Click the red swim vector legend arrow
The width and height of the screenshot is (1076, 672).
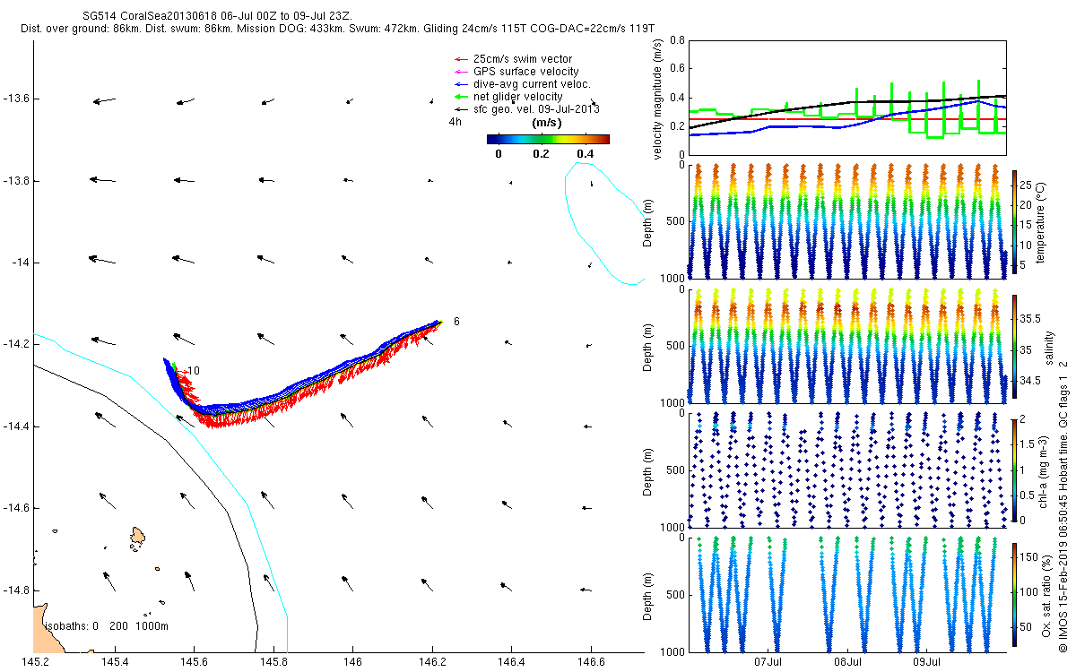pyautogui.click(x=464, y=59)
